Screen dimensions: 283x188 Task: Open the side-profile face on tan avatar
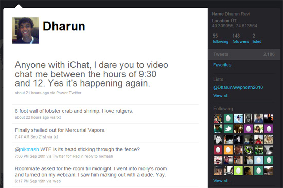click(x=249, y=170)
